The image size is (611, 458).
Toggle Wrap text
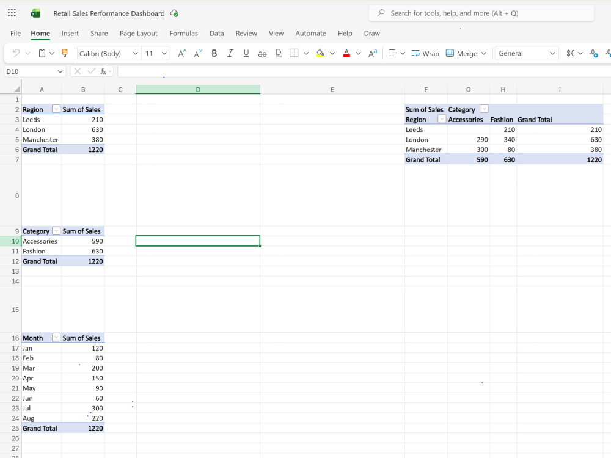coord(425,53)
